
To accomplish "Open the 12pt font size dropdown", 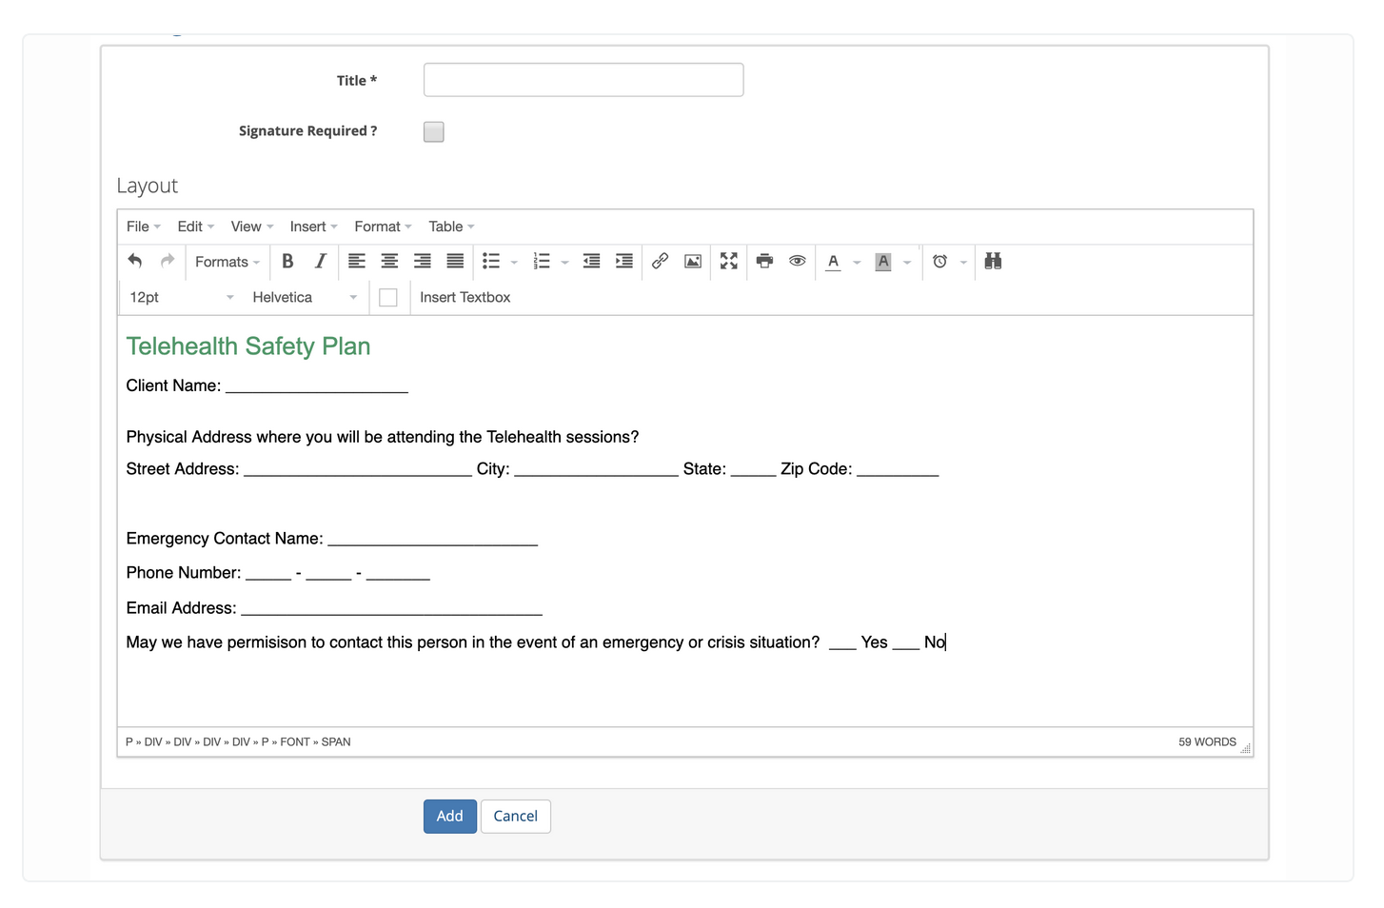I will (182, 298).
